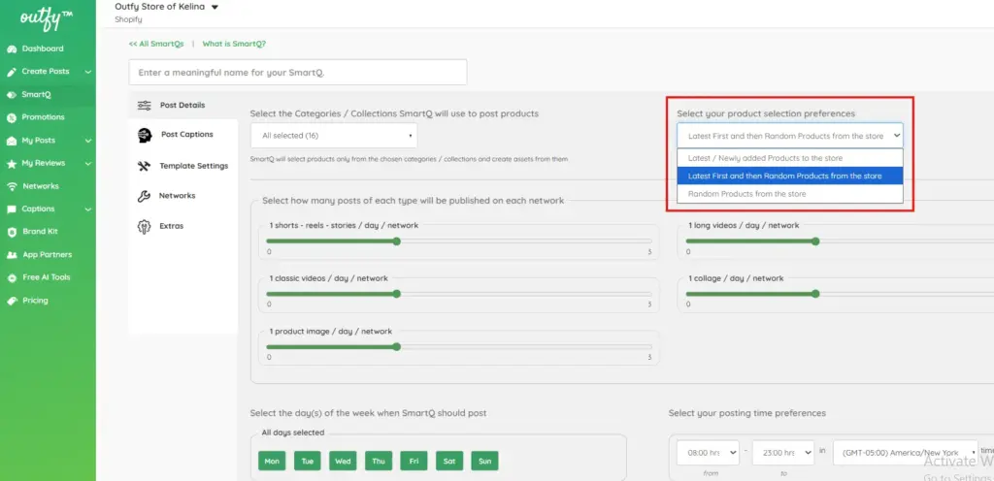Switch to the Template Settings tab
The image size is (994, 481).
182,166
